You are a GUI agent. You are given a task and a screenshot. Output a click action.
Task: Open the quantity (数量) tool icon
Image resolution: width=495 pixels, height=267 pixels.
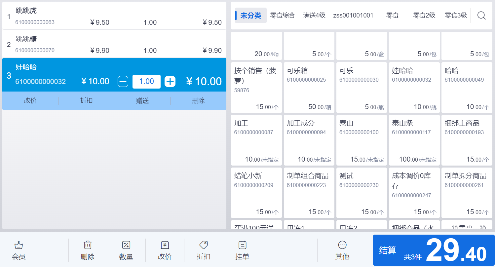point(126,245)
